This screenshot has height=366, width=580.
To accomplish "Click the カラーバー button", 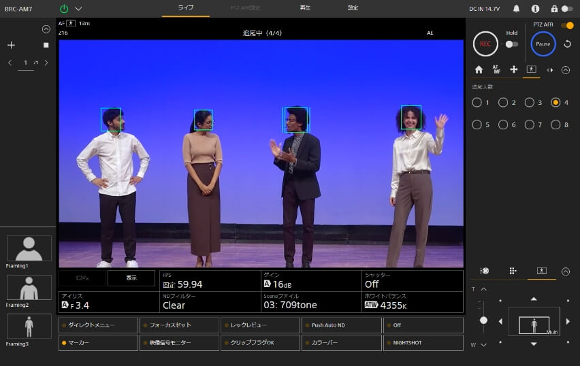I will click(341, 343).
